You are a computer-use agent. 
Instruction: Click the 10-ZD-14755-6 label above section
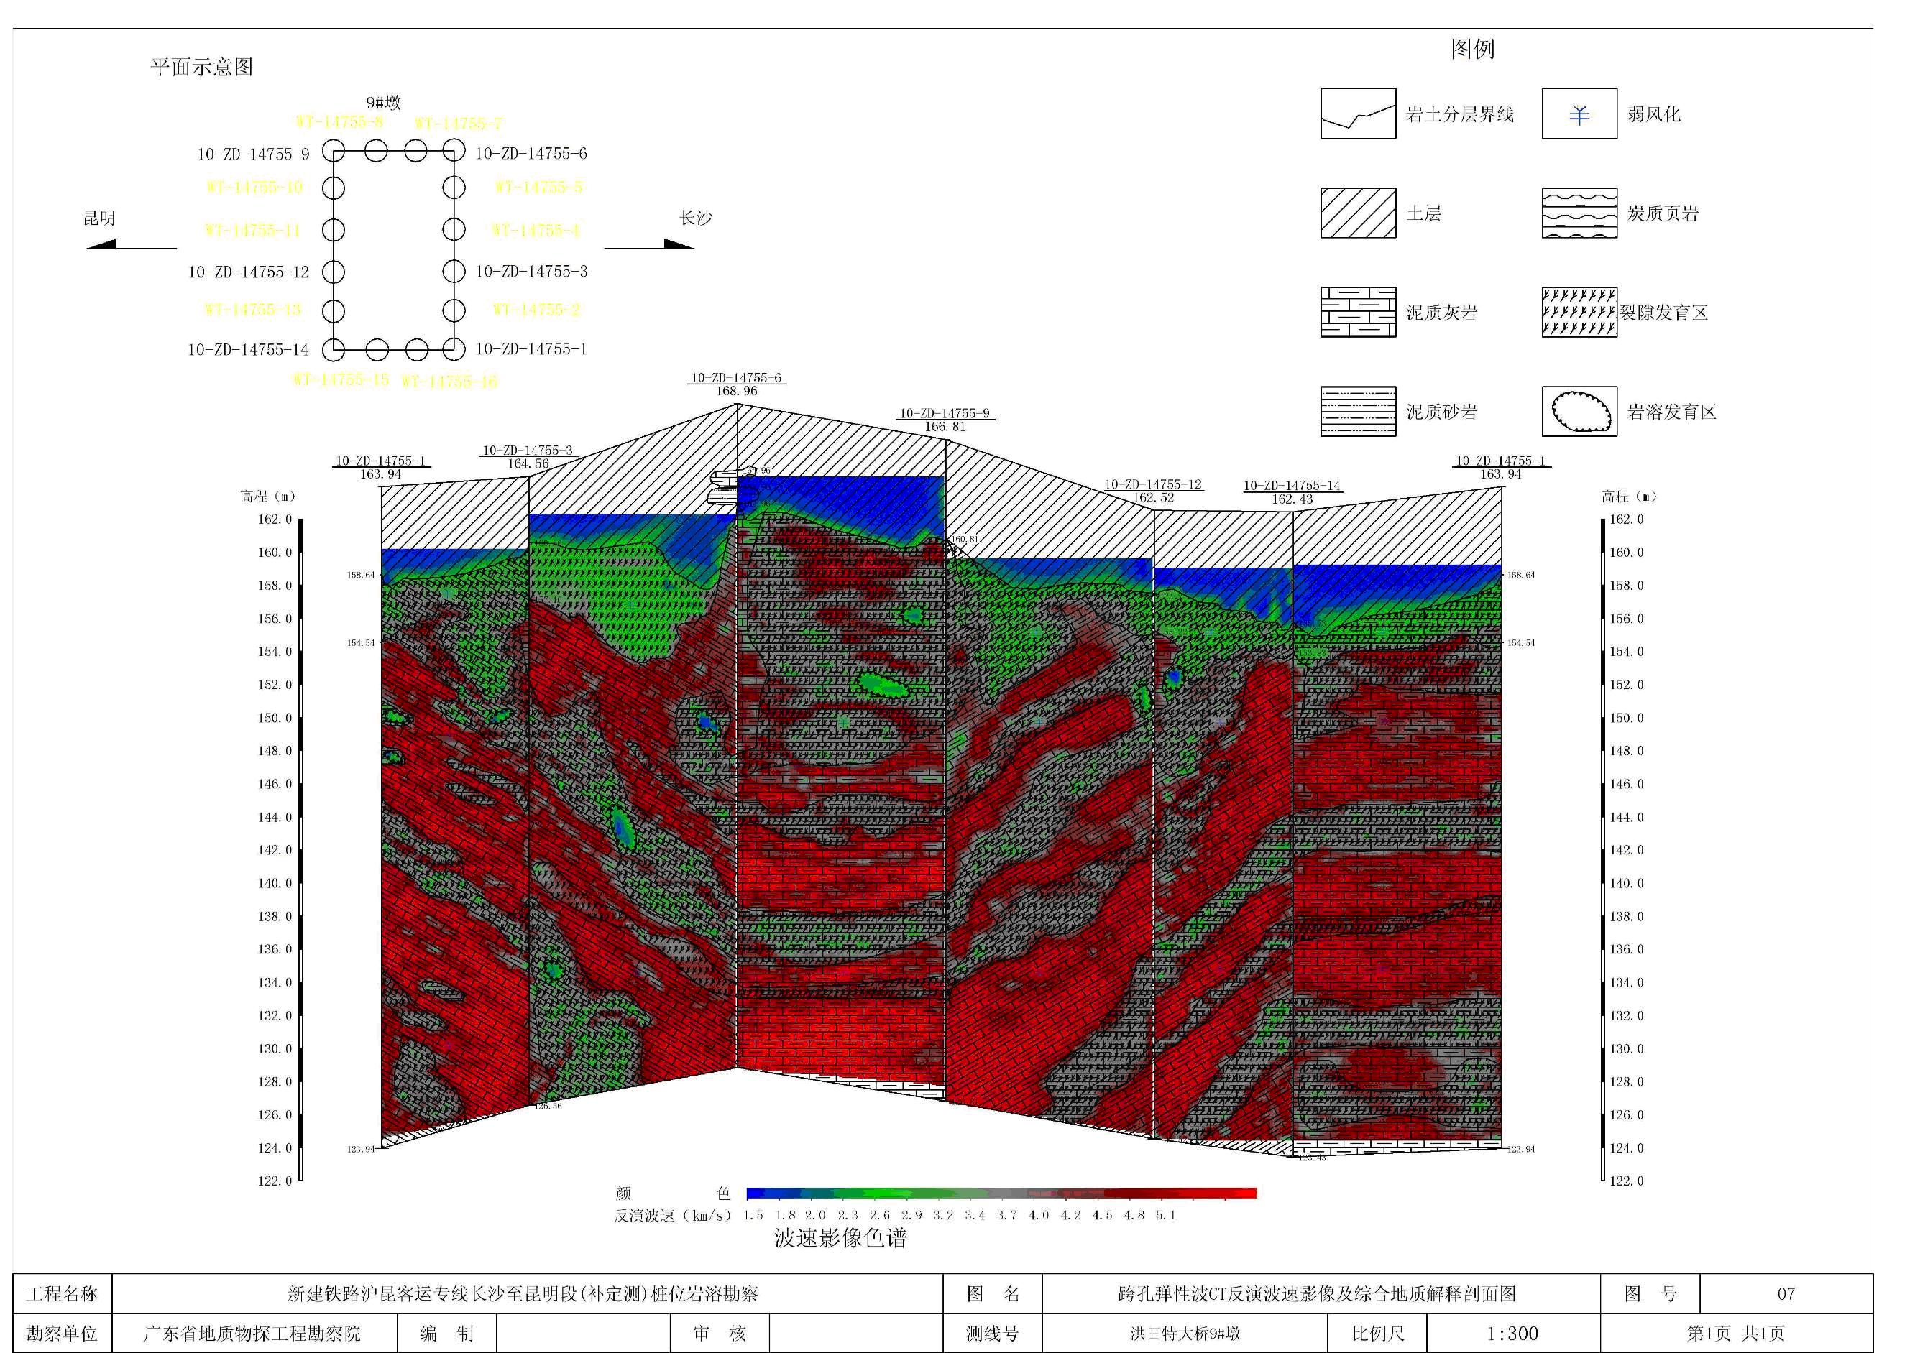737,378
